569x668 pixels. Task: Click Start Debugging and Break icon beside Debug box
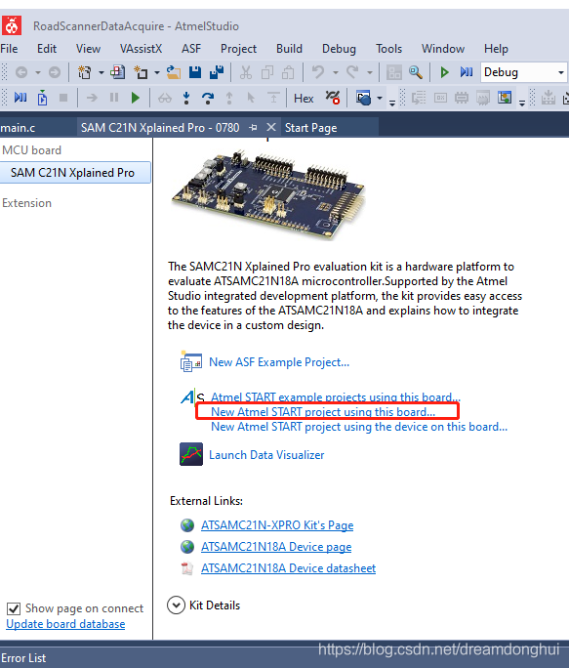467,72
